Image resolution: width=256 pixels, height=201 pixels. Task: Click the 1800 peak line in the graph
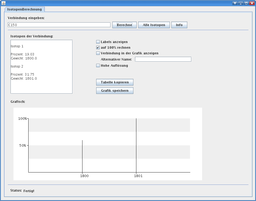click(x=82, y=156)
